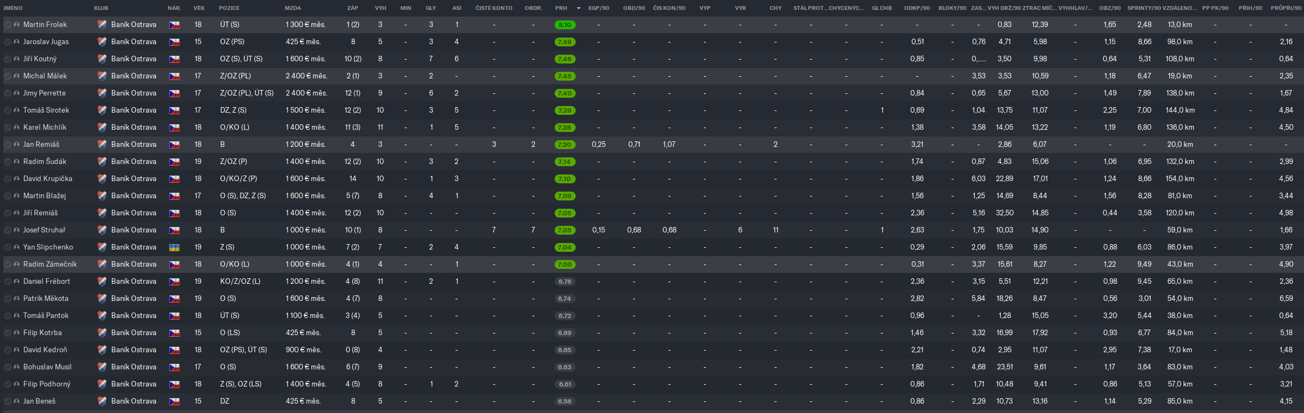This screenshot has width=1304, height=413.
Task: Click Baník Ostrava club badge in Tomáš Sirotek row
Action: tap(102, 110)
